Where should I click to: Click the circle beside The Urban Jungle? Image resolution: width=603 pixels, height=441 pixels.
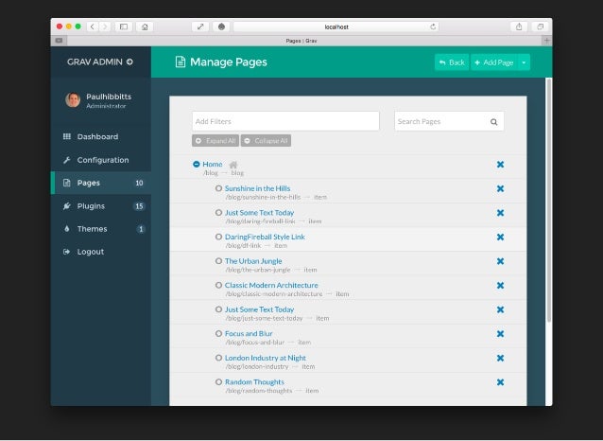pos(218,261)
